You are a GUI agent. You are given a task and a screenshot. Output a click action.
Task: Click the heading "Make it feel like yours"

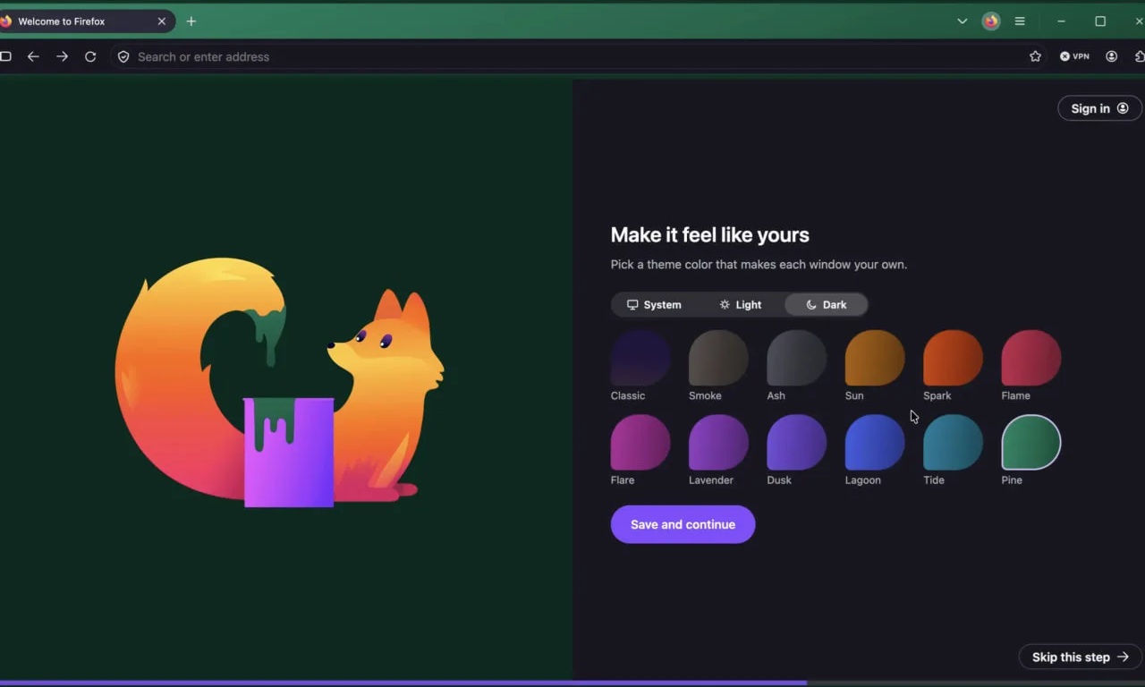pyautogui.click(x=709, y=235)
